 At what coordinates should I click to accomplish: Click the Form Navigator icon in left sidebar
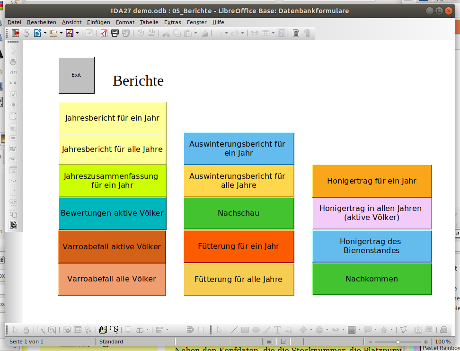click(13, 225)
